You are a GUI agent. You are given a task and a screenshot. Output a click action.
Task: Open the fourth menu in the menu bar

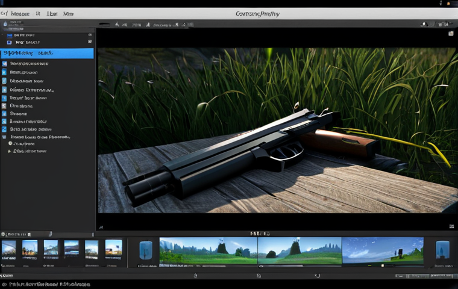[52, 14]
